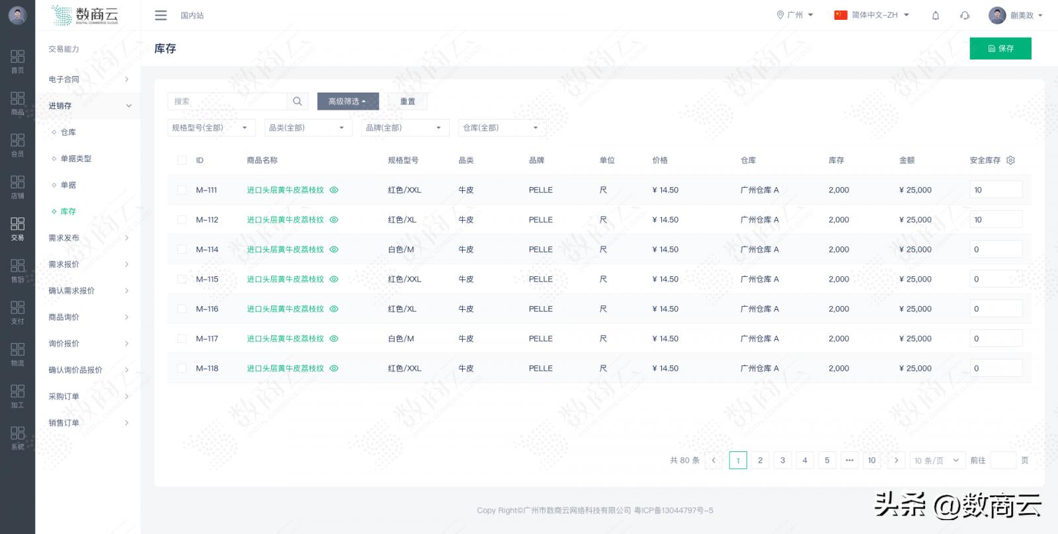The height and width of the screenshot is (534, 1058).
Task: Click the eye icon in row M-118
Action: coord(334,368)
